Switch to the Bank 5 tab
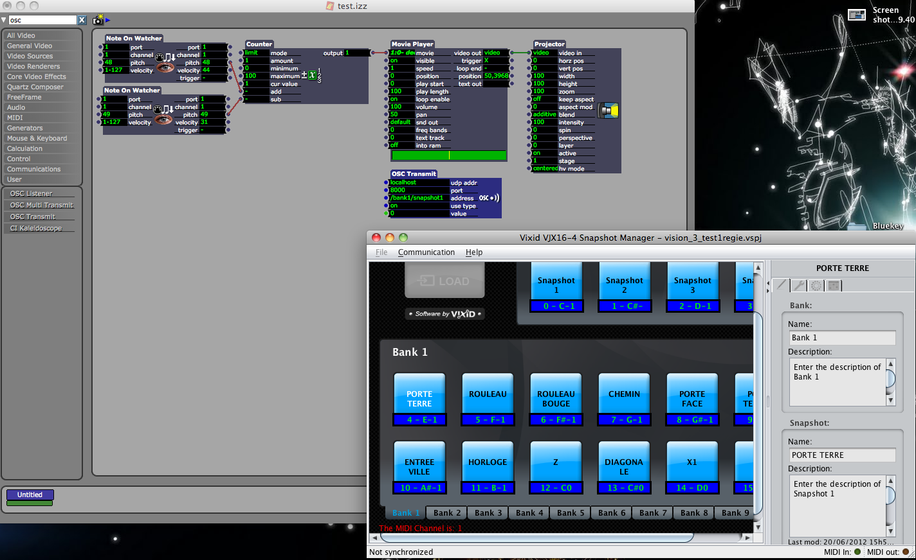 (x=571, y=513)
